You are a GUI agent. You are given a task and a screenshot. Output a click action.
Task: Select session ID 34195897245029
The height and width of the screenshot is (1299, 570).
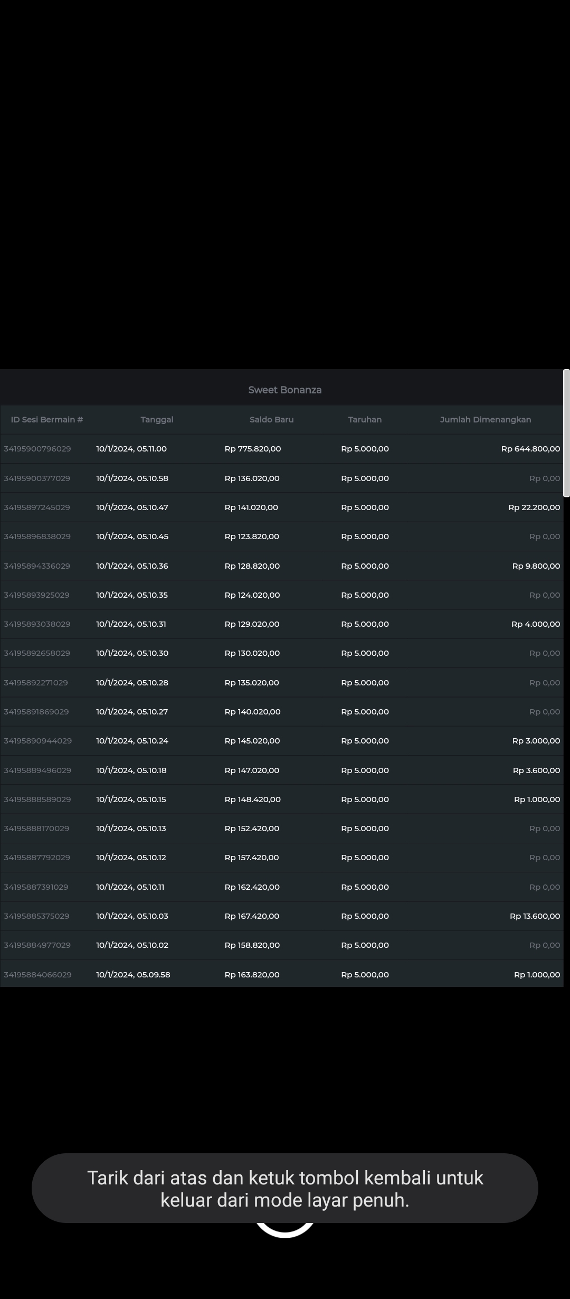pos(37,507)
